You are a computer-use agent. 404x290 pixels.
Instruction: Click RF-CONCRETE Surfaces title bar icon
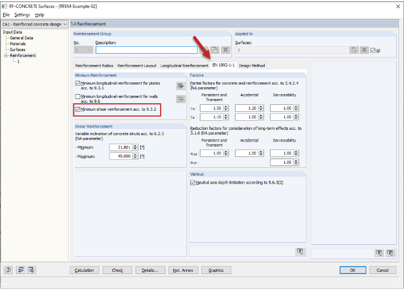coord(4,6)
